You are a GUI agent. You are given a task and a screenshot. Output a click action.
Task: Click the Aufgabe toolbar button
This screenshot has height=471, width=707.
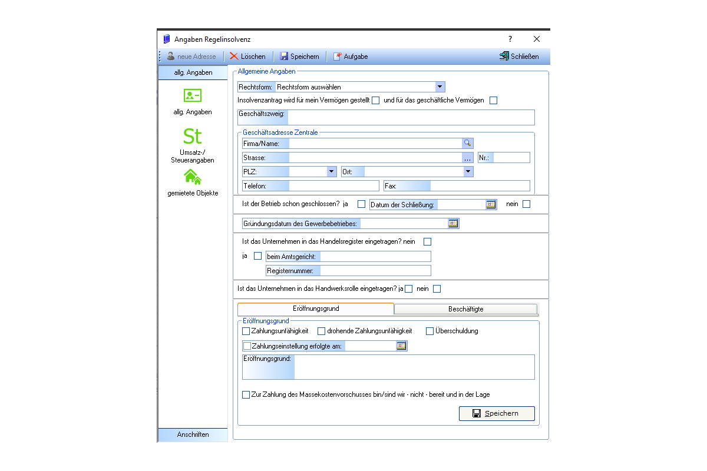351,57
